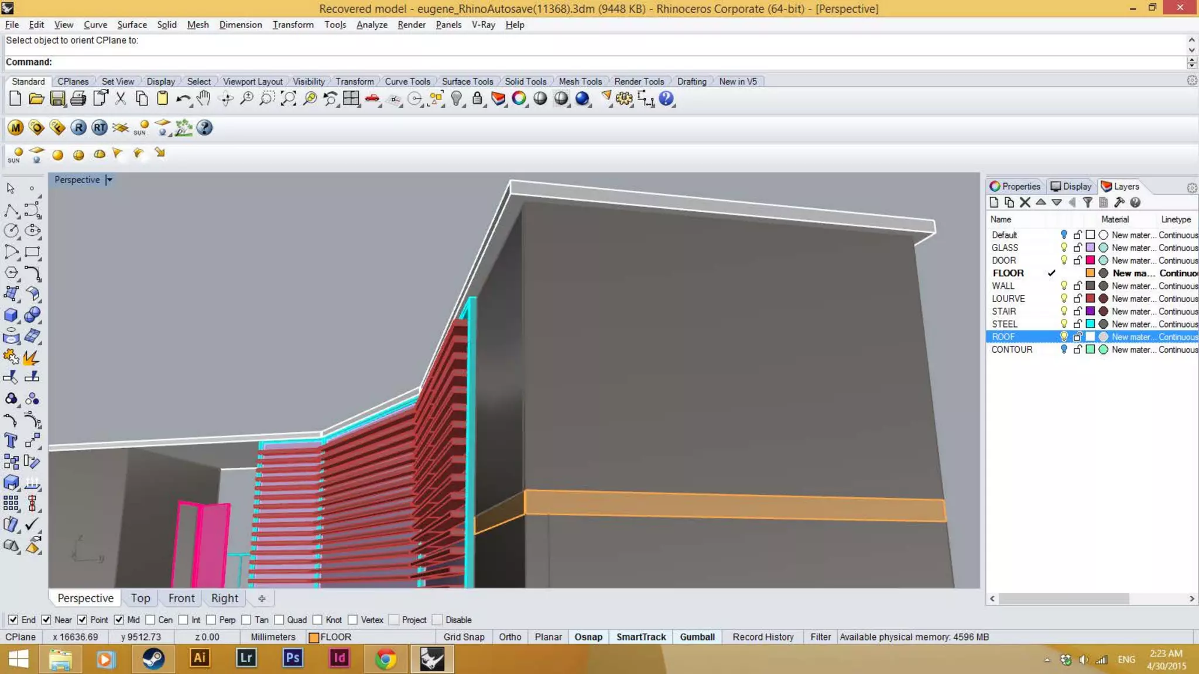Click the Undo arrow icon

click(x=183, y=99)
